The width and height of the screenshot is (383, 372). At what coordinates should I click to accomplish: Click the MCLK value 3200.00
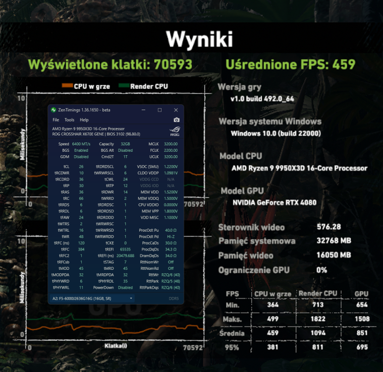point(171,144)
